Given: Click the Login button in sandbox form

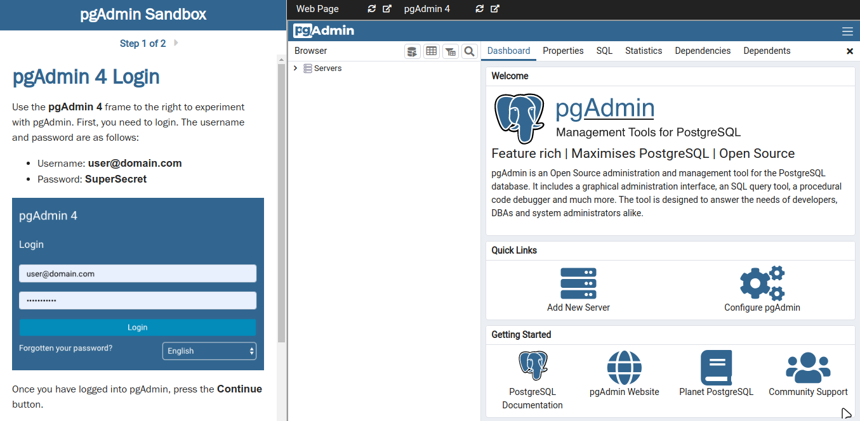Looking at the screenshot, I should pyautogui.click(x=137, y=327).
